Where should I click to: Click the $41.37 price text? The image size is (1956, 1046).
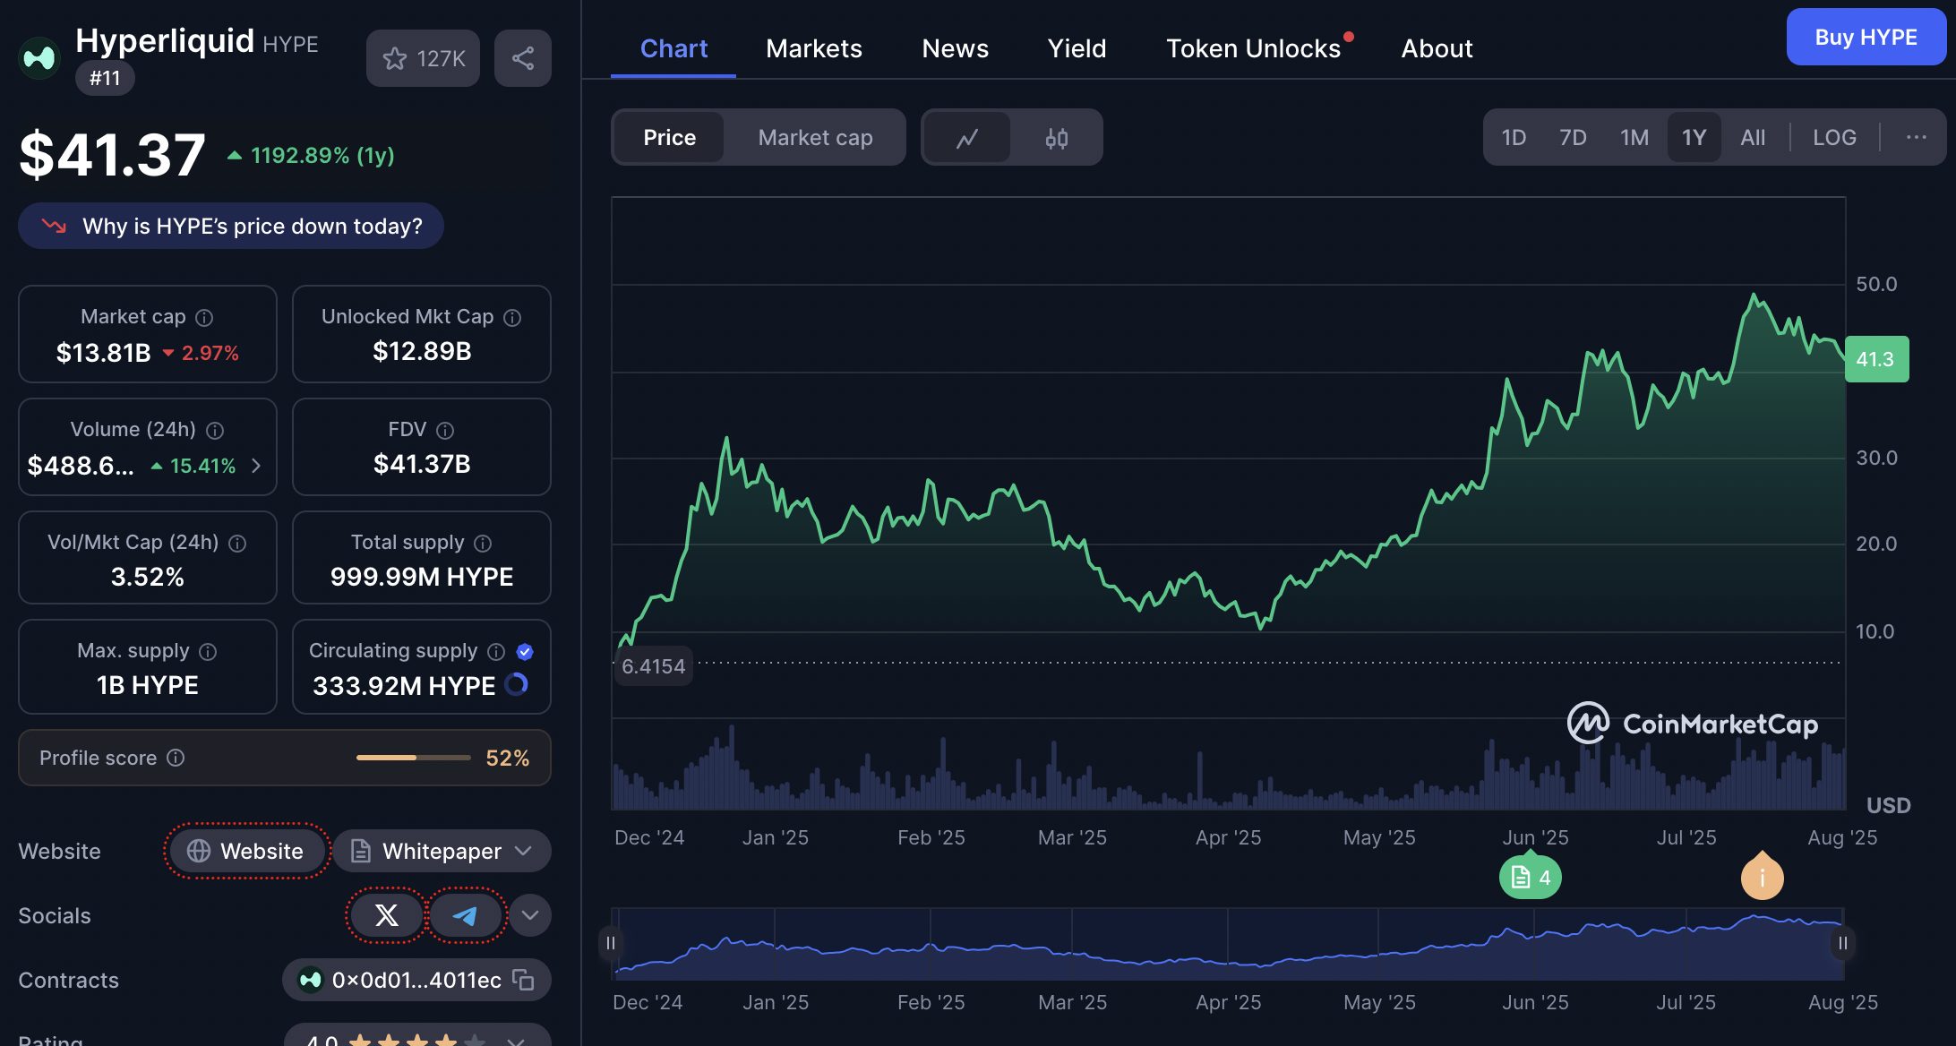pyautogui.click(x=113, y=154)
